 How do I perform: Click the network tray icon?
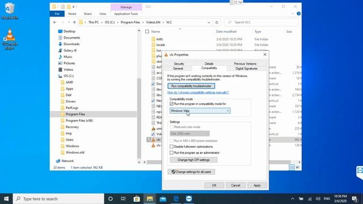tap(310, 199)
